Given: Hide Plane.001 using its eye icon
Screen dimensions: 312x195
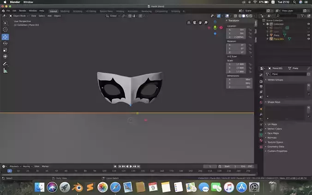Looking at the screenshot, I should pyautogui.click(x=308, y=39).
